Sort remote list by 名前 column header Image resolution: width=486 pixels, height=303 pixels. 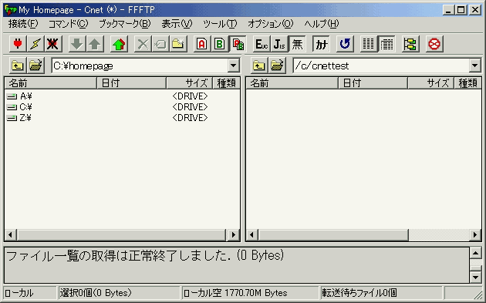coord(292,83)
